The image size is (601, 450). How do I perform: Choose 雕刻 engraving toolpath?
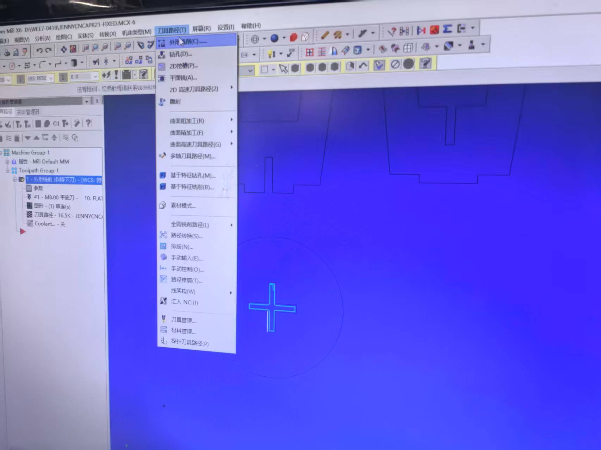pos(196,101)
